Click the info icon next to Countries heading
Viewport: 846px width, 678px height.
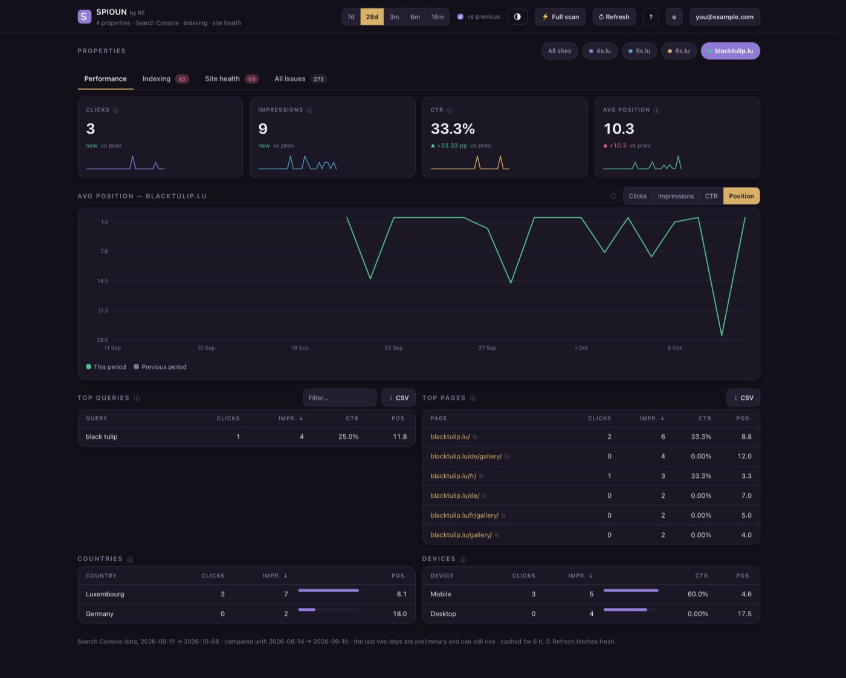(130, 559)
